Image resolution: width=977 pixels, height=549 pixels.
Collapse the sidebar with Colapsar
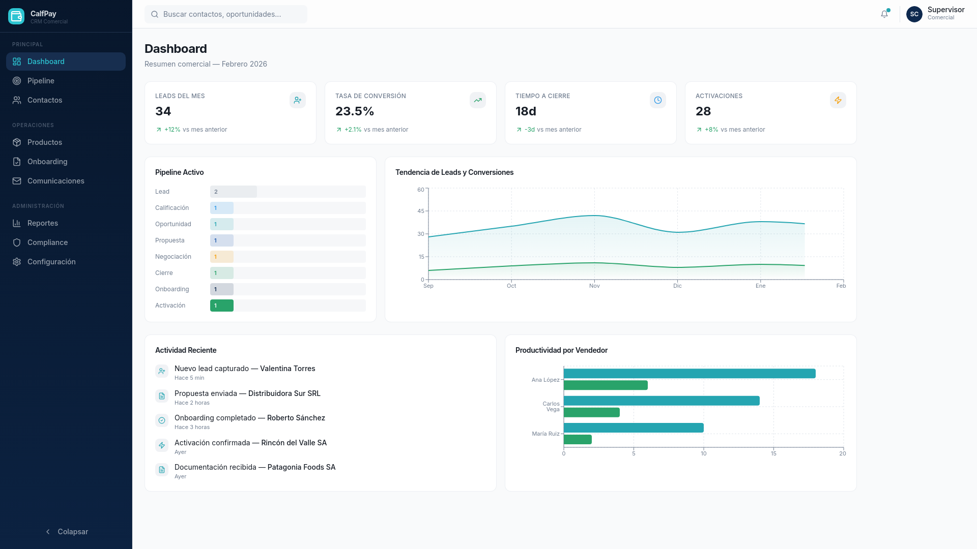(x=66, y=532)
